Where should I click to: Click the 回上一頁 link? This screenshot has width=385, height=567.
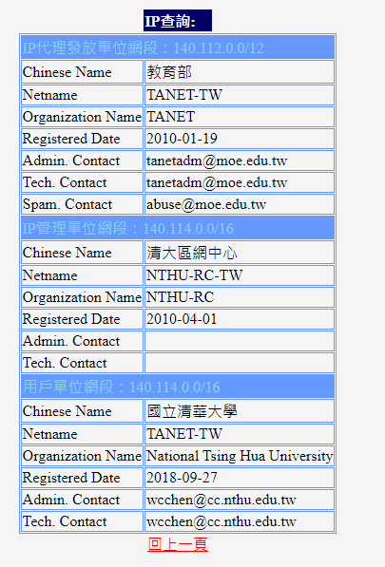(178, 544)
